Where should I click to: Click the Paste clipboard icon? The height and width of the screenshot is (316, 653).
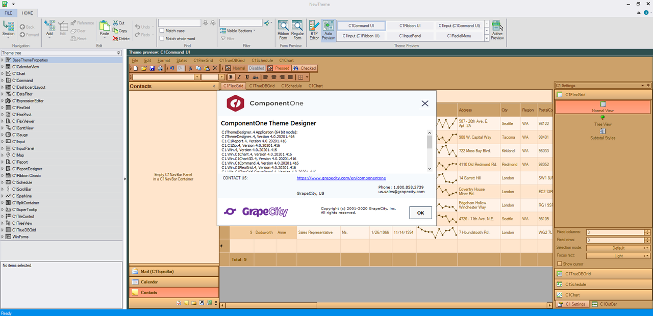coord(104,26)
